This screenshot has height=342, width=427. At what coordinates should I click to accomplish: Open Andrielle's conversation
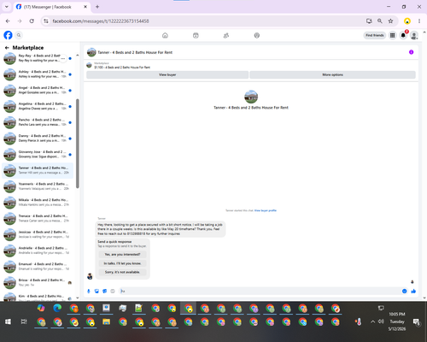coord(38,251)
